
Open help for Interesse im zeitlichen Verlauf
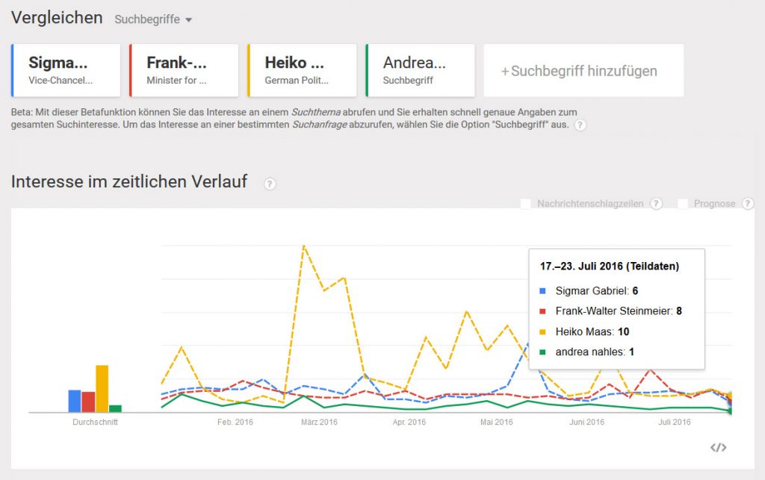(x=269, y=184)
